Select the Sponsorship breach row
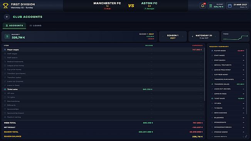 point(103,113)
